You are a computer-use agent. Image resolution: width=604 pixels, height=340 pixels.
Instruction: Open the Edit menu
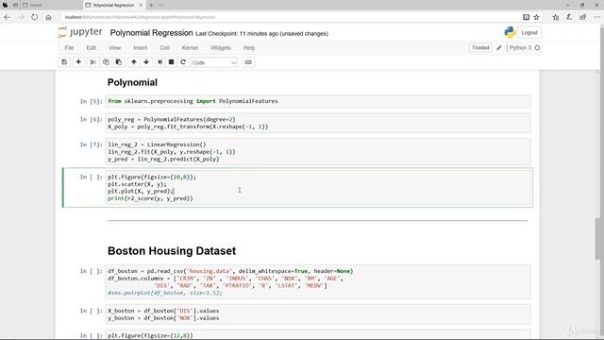pyautogui.click(x=91, y=48)
